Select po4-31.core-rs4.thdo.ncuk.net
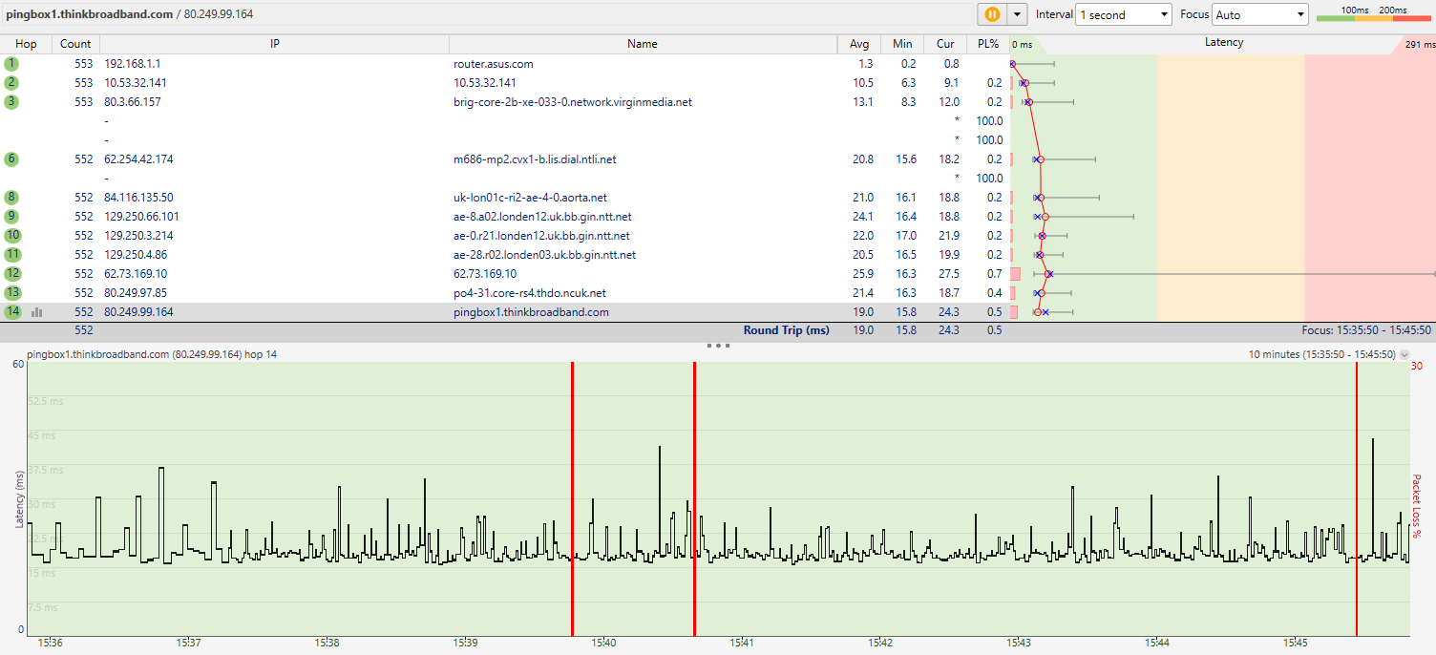Image resolution: width=1436 pixels, height=655 pixels. tap(530, 293)
